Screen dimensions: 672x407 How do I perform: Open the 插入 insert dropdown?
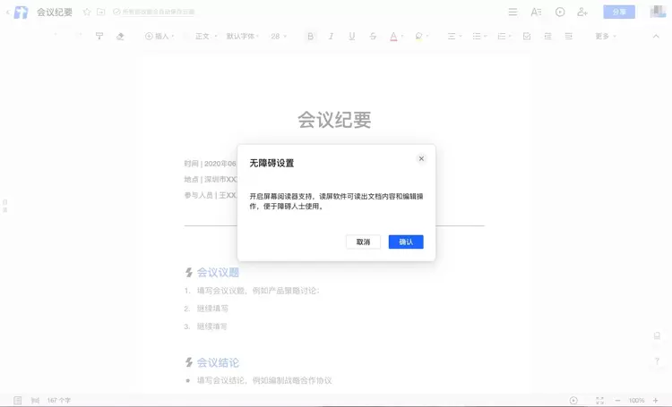pos(159,37)
